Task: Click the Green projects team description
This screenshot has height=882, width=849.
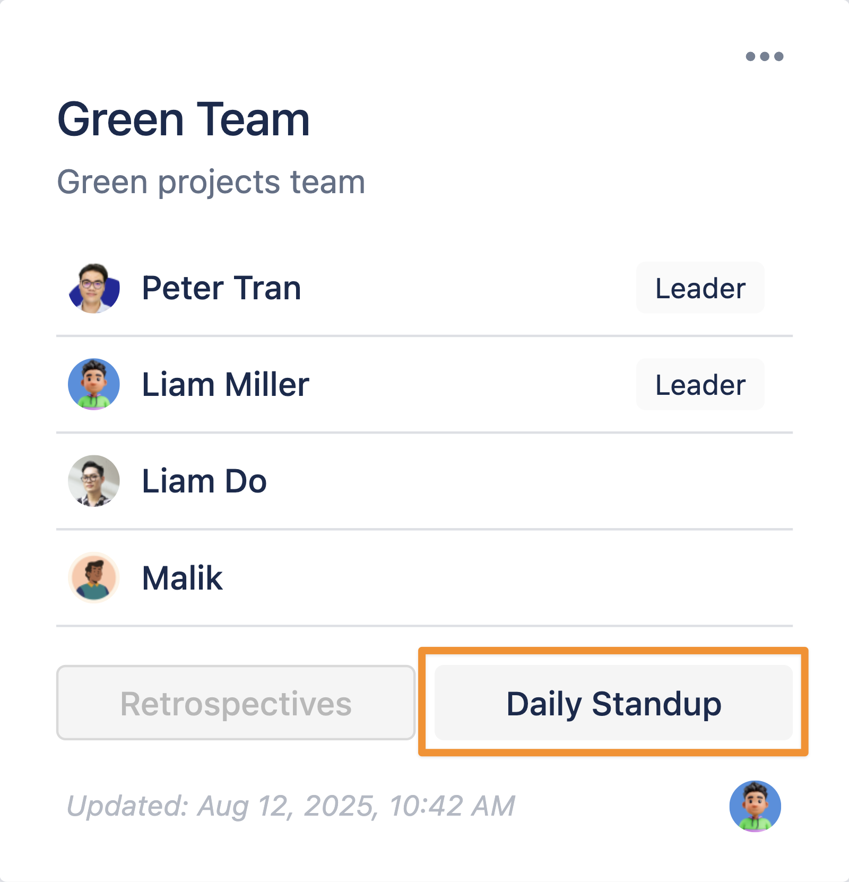Action: click(211, 182)
